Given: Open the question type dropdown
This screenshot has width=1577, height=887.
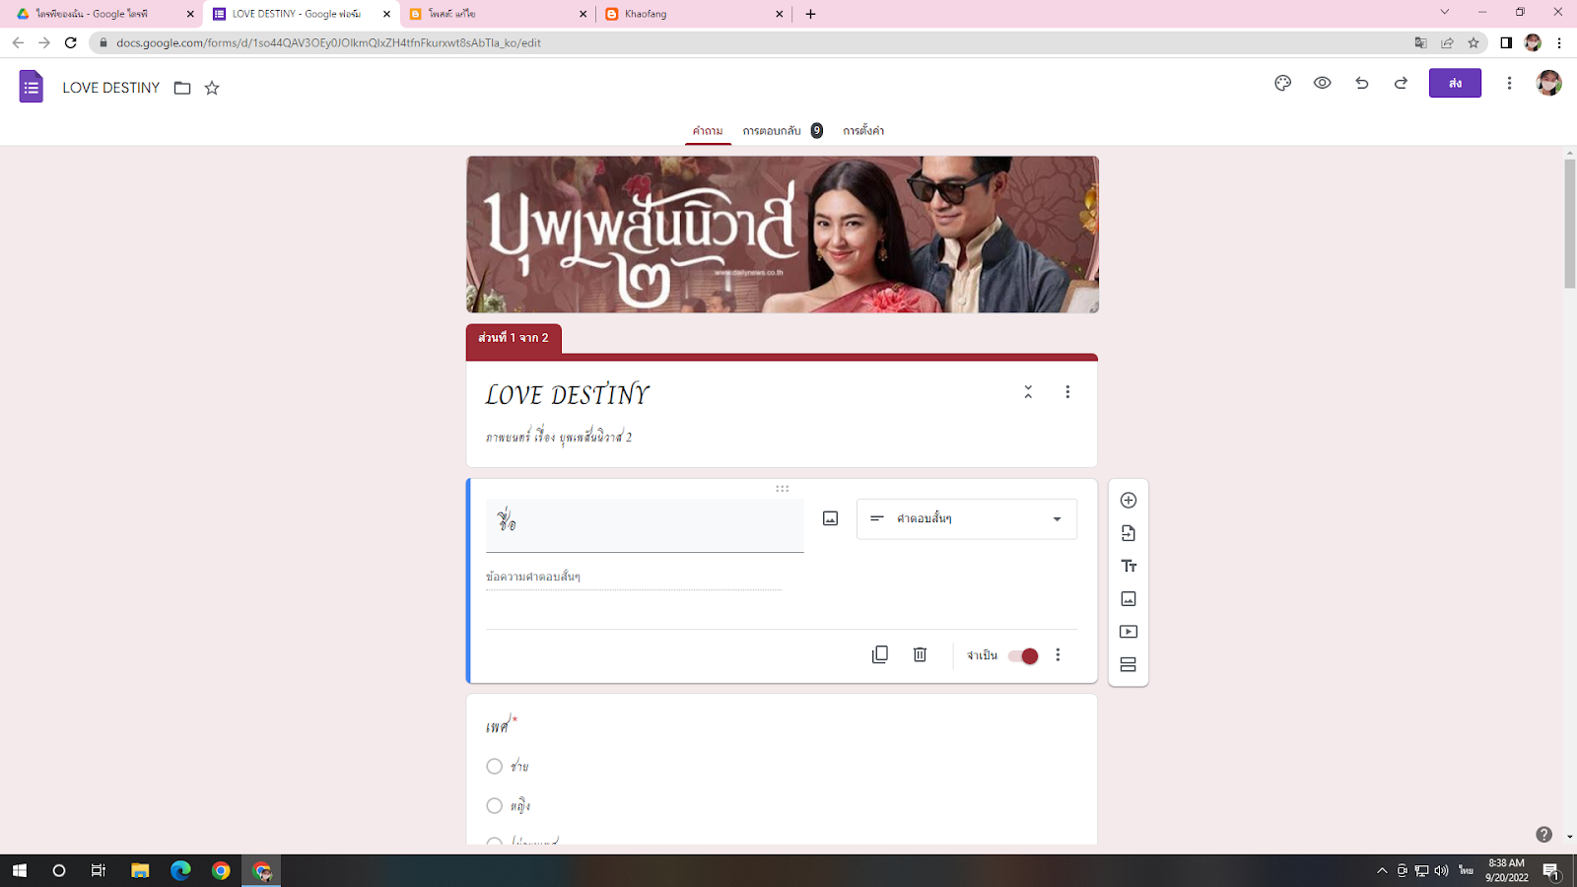Looking at the screenshot, I should [967, 518].
